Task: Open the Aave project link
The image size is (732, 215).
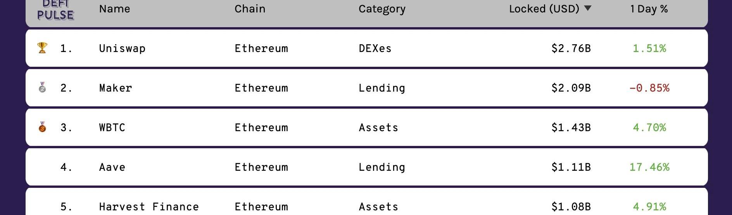Action: [x=112, y=167]
